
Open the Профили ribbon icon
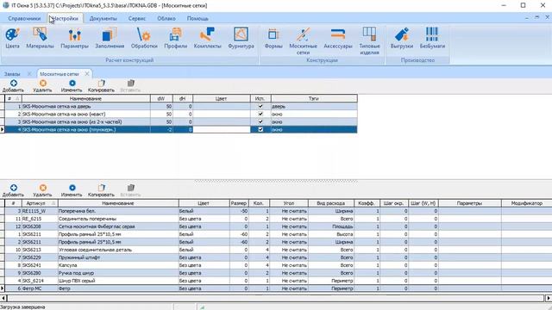point(176,38)
